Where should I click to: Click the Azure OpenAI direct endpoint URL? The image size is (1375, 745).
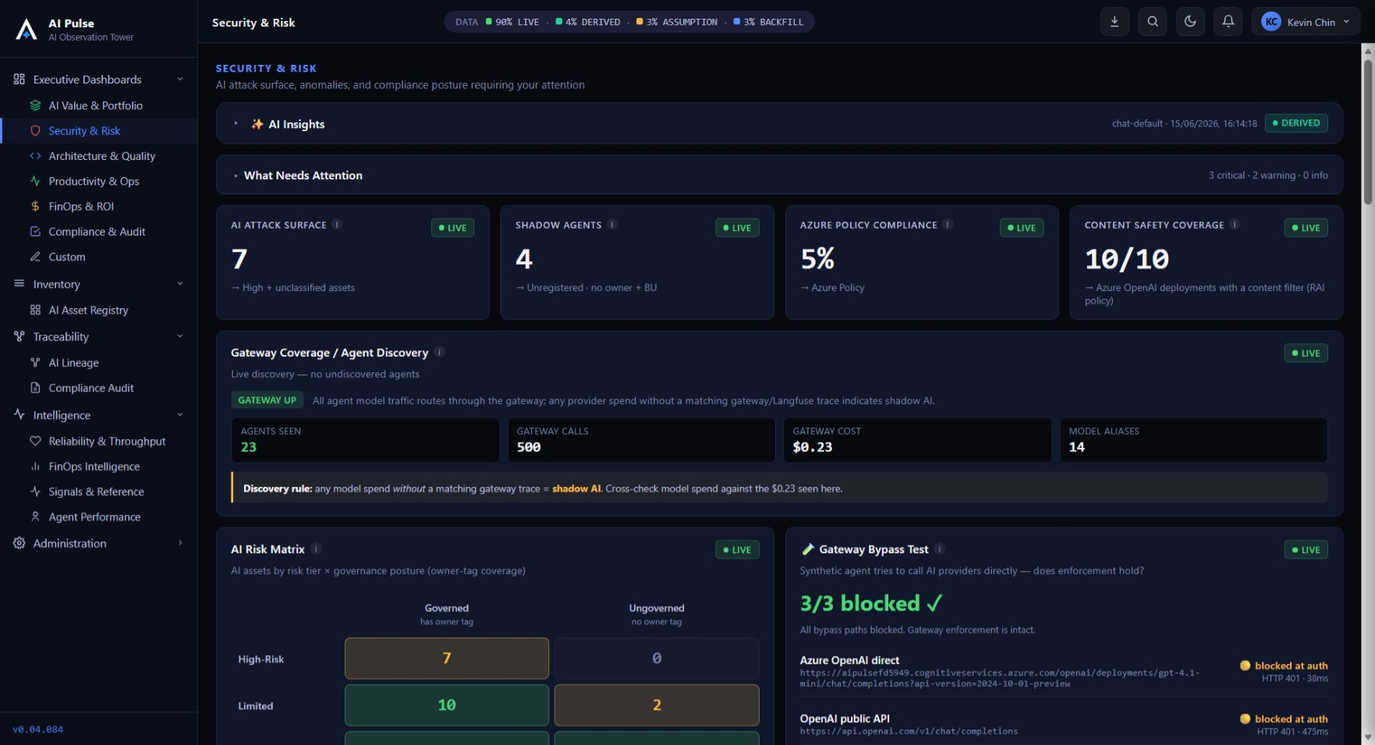(1000, 678)
